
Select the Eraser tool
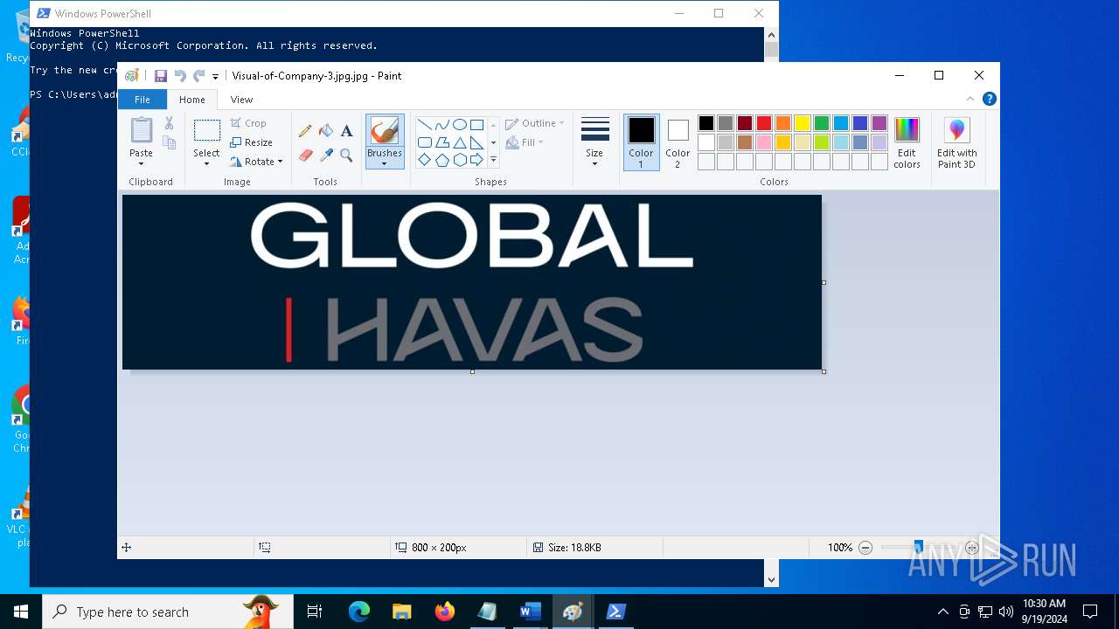click(305, 156)
